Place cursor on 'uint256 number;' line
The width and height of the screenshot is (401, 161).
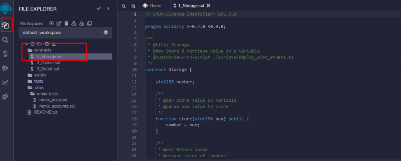pos(175,82)
